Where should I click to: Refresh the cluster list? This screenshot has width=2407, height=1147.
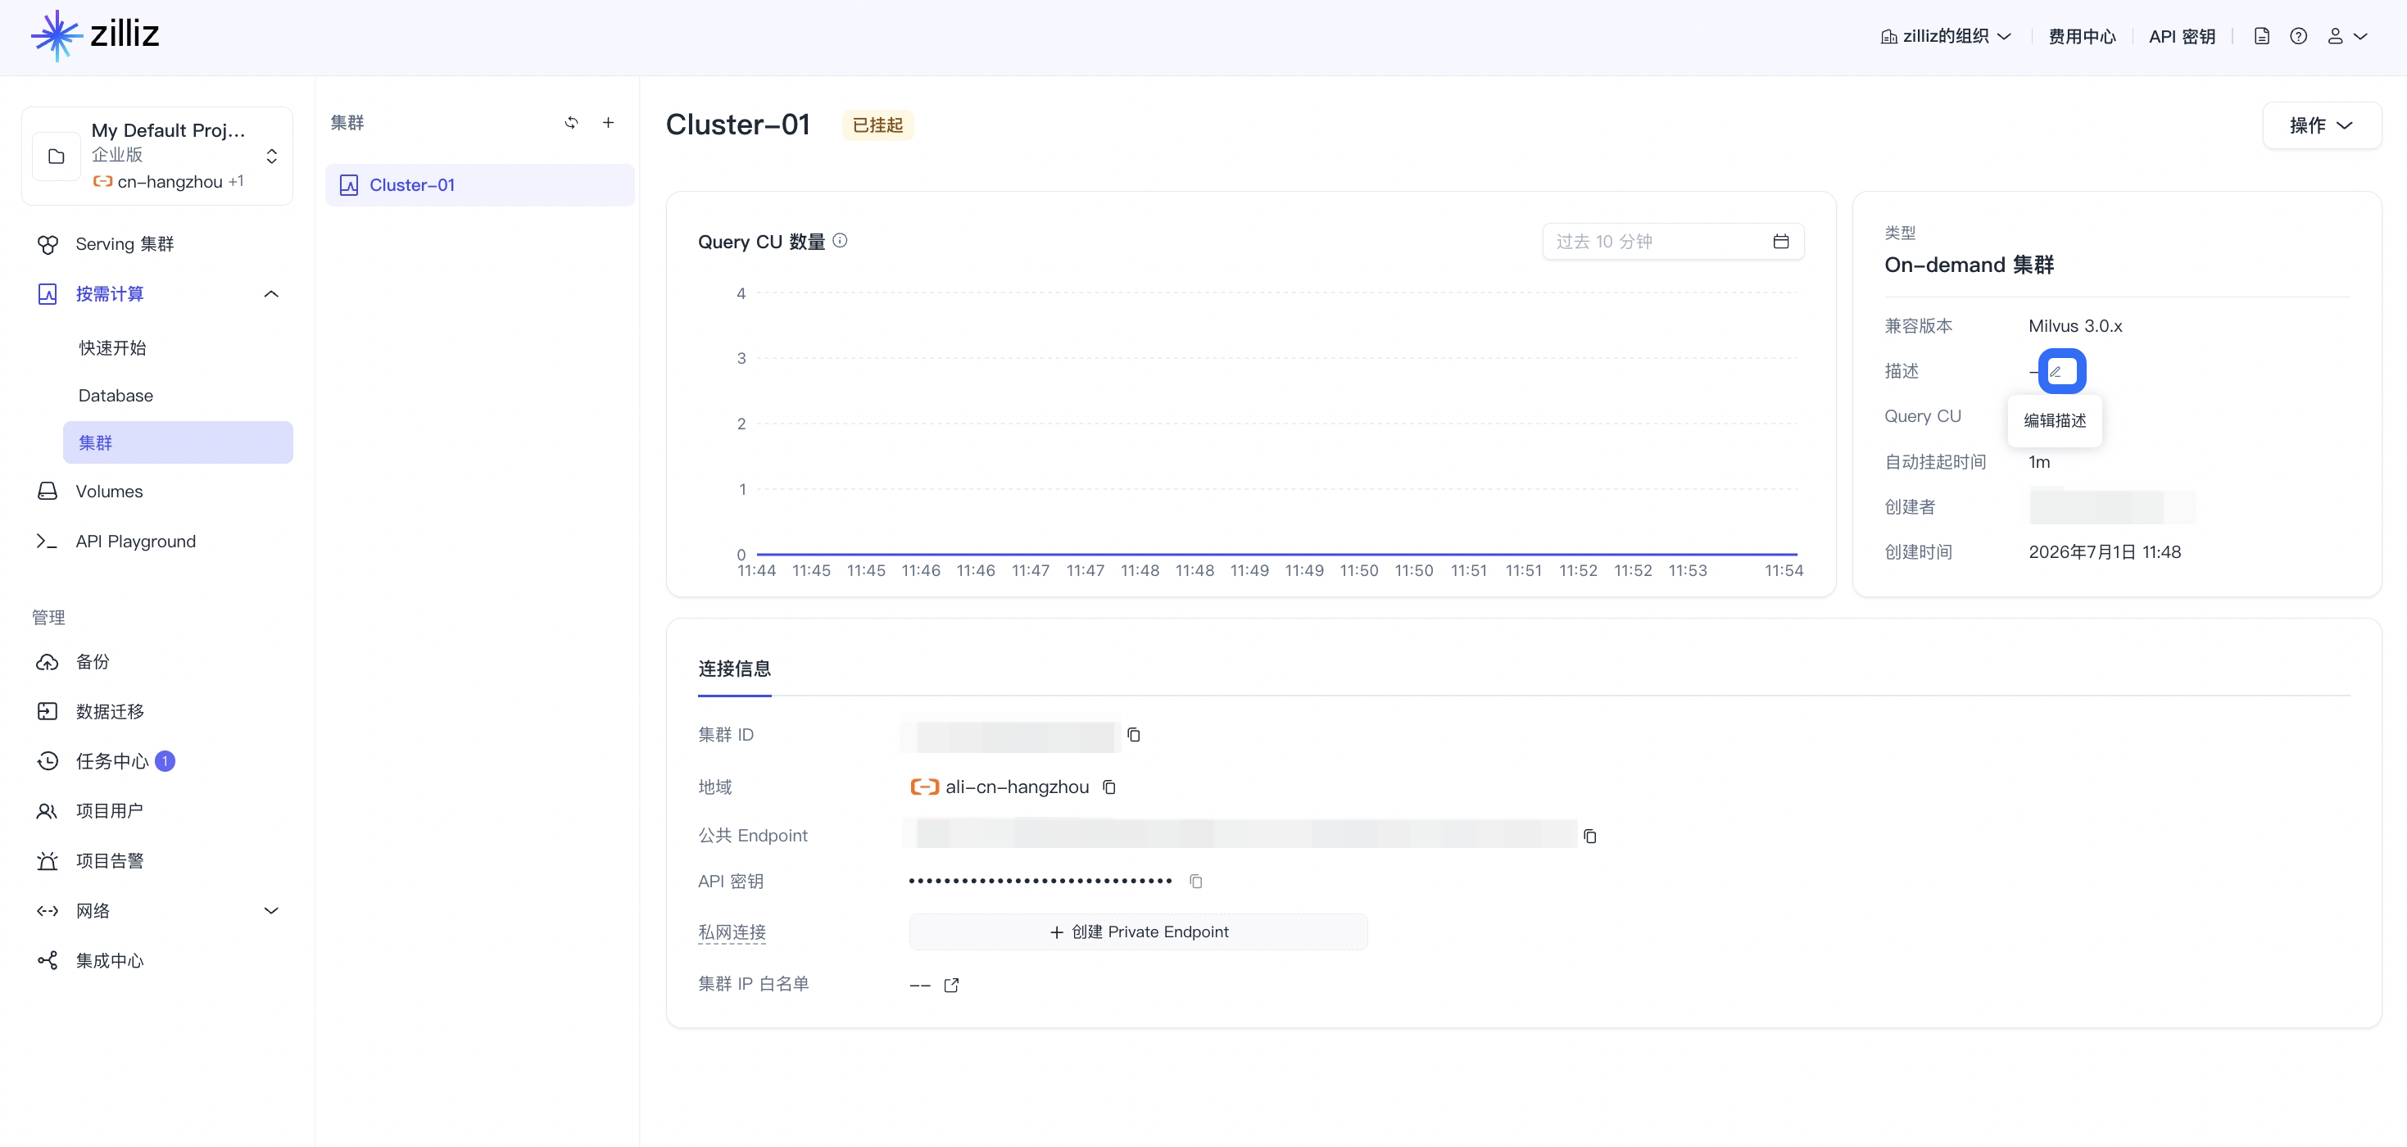pos(571,122)
